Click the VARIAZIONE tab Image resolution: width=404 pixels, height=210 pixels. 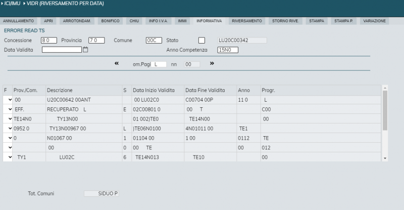click(374, 21)
